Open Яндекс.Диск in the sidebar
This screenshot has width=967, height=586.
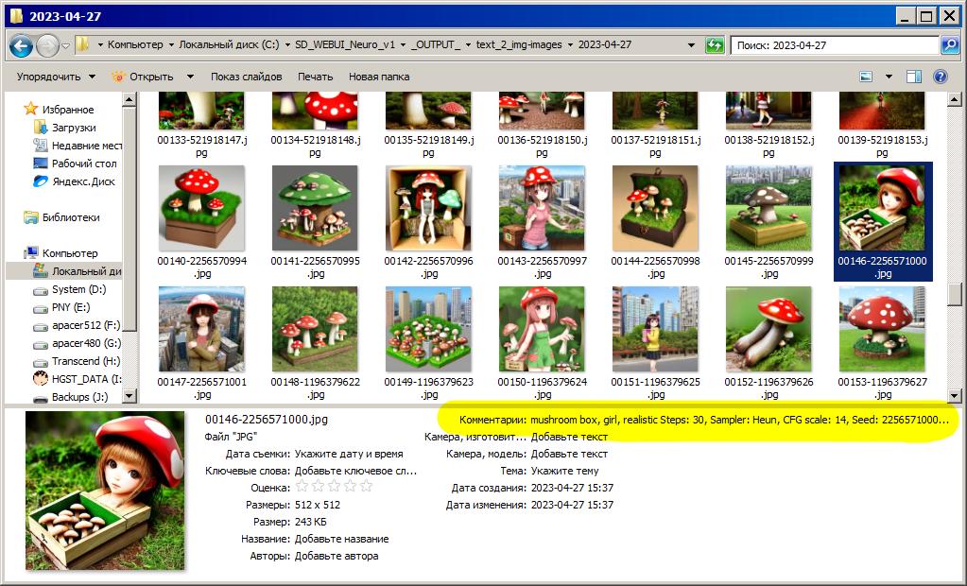point(82,181)
